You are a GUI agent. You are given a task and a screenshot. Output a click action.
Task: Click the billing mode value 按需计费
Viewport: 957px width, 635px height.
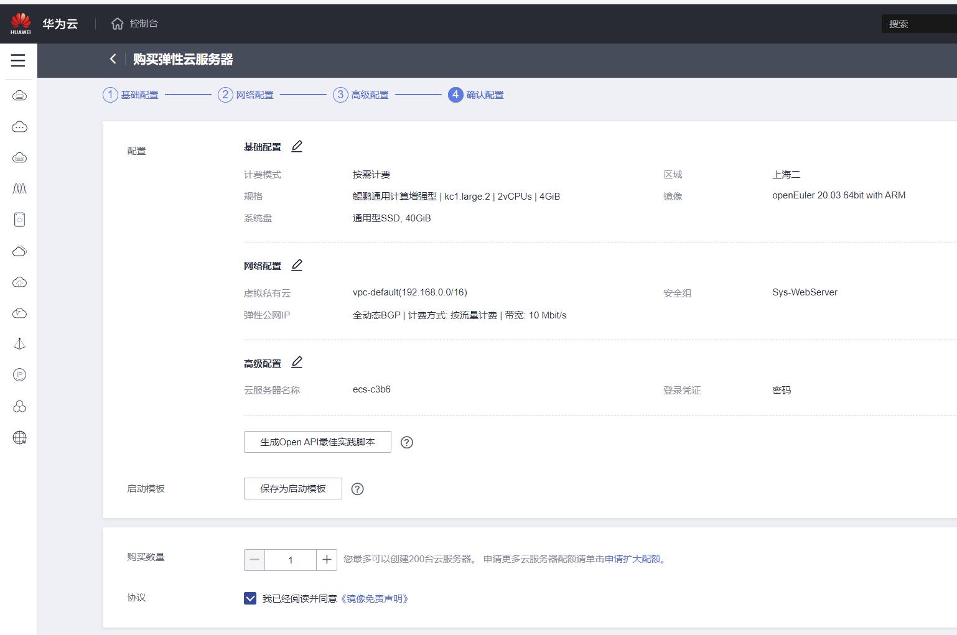coord(371,175)
